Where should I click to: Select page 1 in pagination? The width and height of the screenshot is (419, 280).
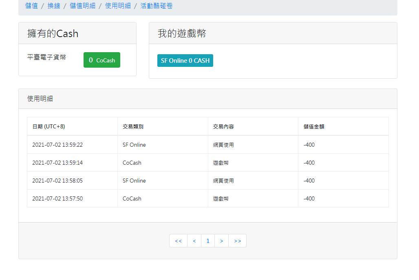[x=208, y=240]
